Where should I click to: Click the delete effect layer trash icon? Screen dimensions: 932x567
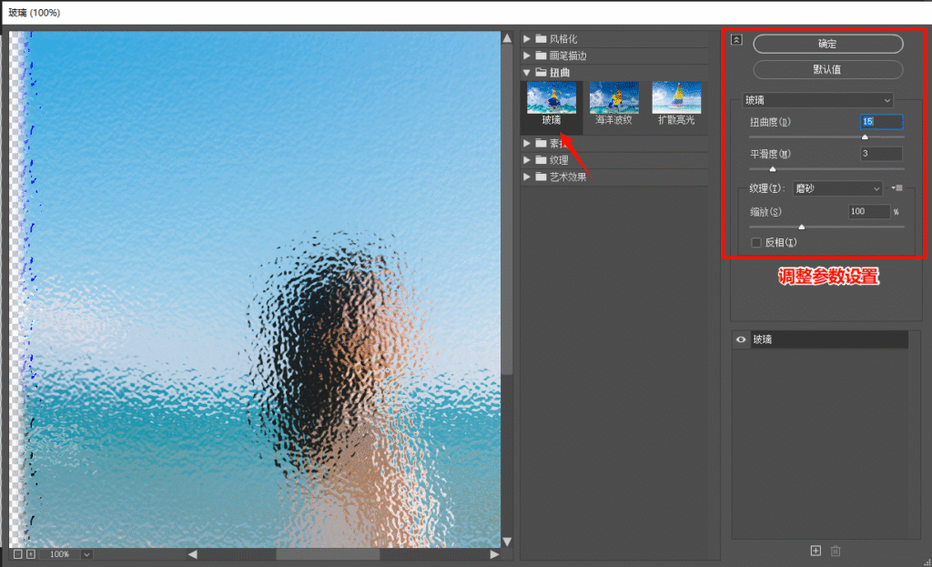pyautogui.click(x=836, y=551)
